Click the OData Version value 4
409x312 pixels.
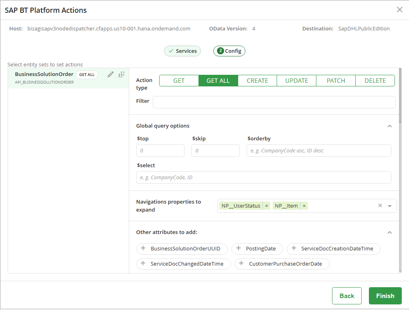tap(253, 29)
